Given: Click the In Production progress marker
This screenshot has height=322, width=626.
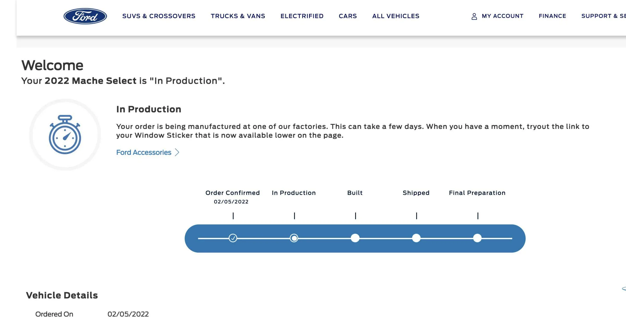Looking at the screenshot, I should [294, 238].
